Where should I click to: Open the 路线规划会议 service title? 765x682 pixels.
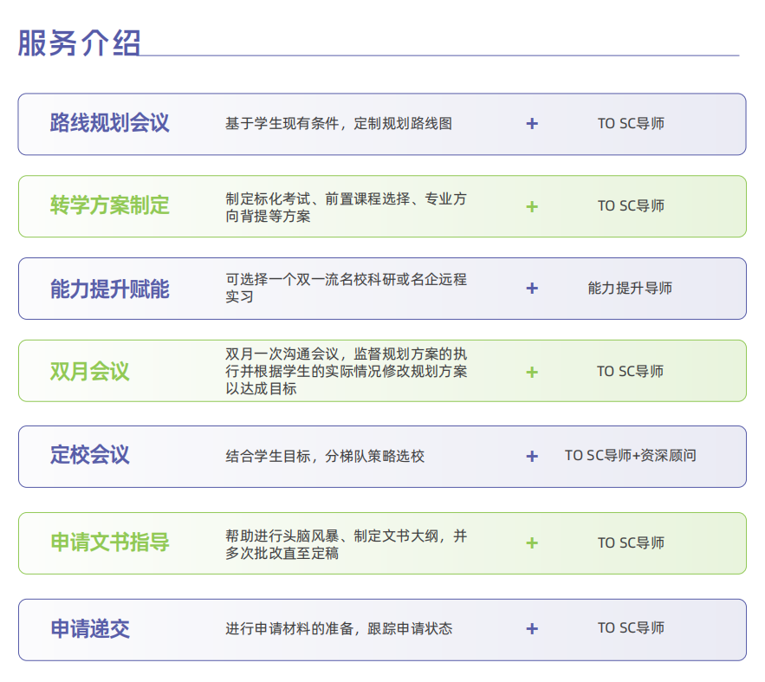click(109, 123)
